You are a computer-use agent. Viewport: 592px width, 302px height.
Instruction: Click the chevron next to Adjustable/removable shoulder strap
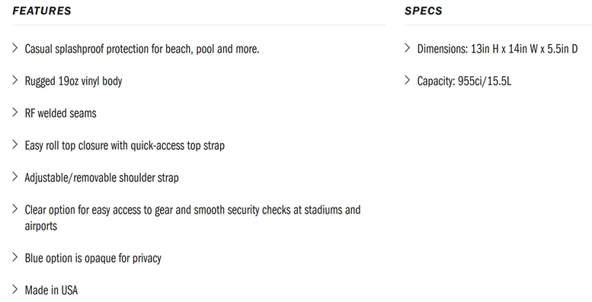(x=15, y=176)
